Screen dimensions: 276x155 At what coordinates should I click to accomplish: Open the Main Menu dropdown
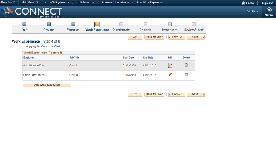point(30,3)
